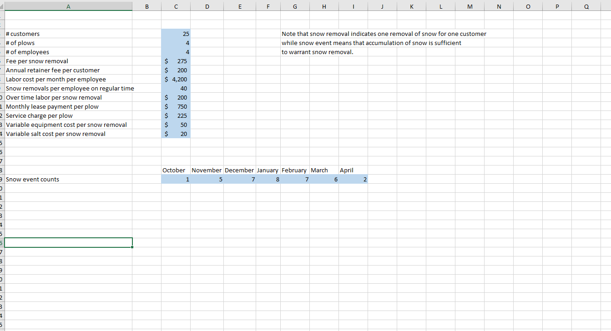The height and width of the screenshot is (331, 611).
Task: Select column A header
Action: 68,6
